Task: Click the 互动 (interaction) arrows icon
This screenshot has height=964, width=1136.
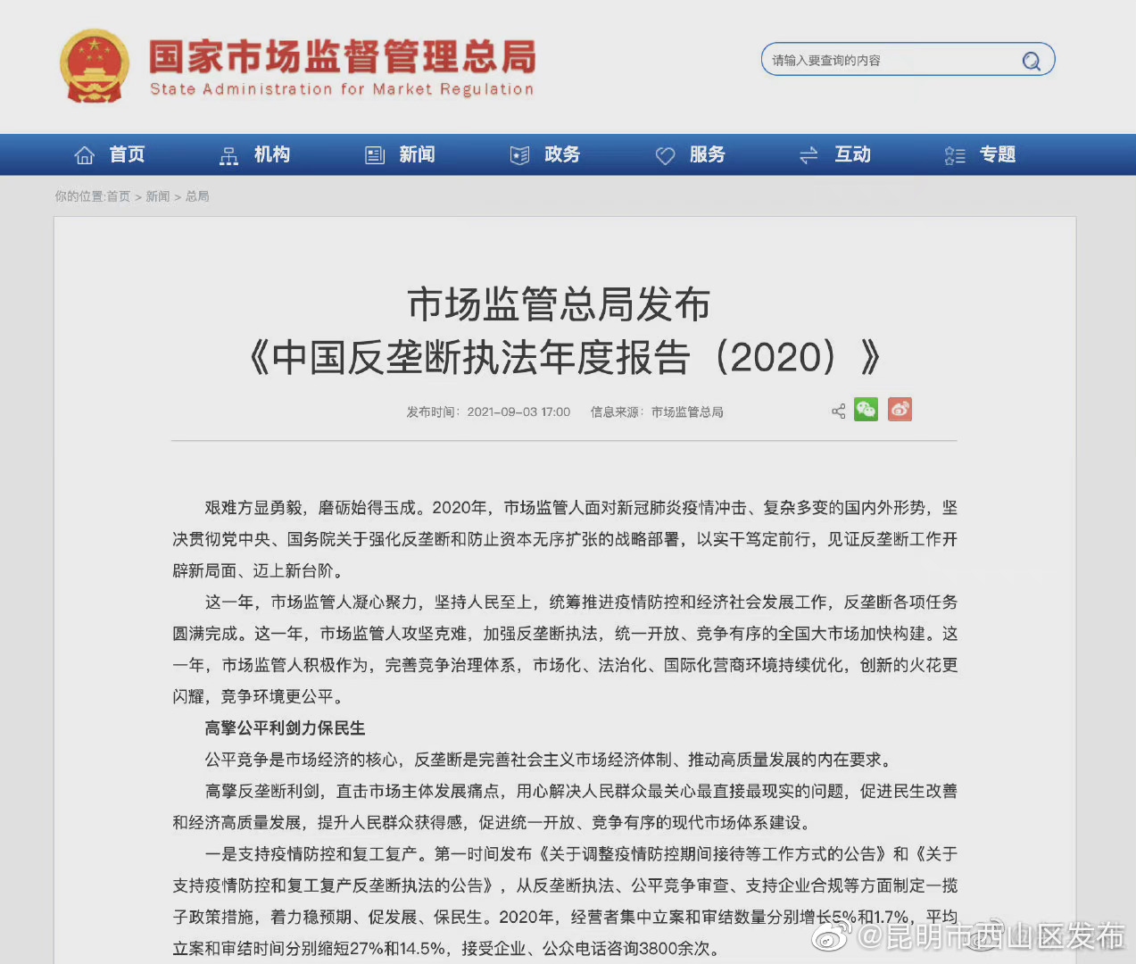Action: (x=808, y=154)
